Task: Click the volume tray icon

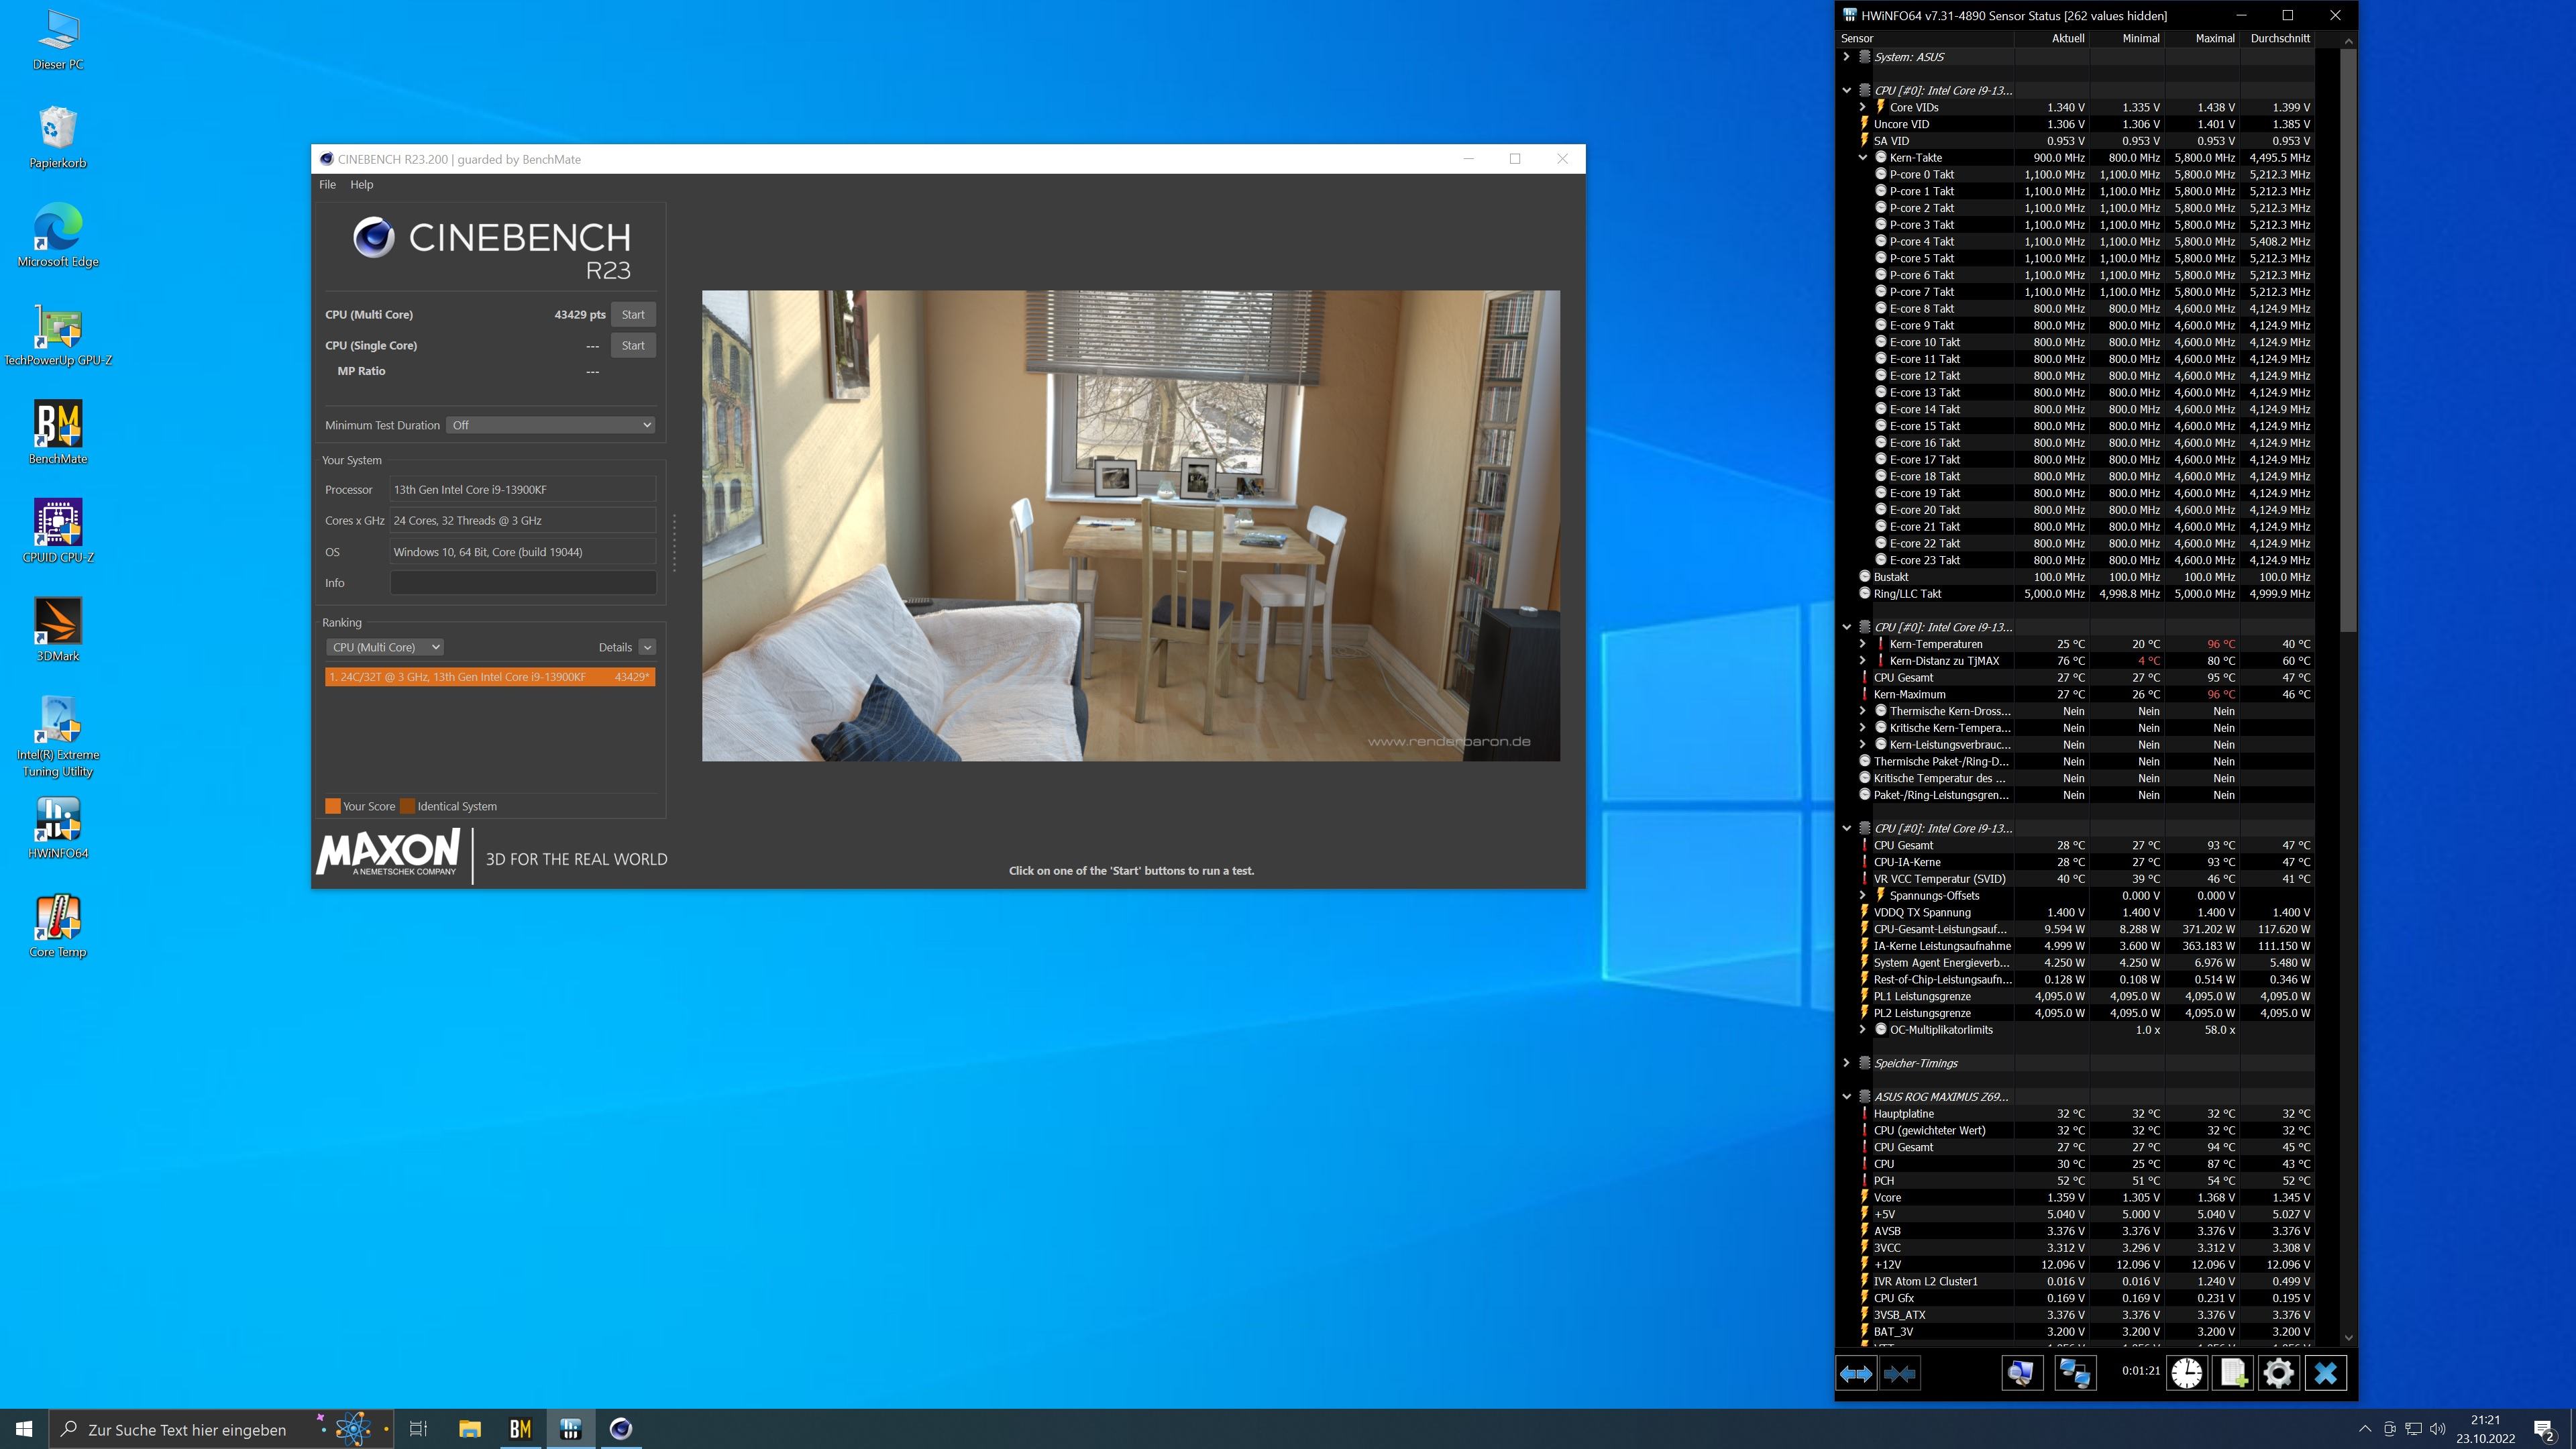Action: click(x=2437, y=1429)
